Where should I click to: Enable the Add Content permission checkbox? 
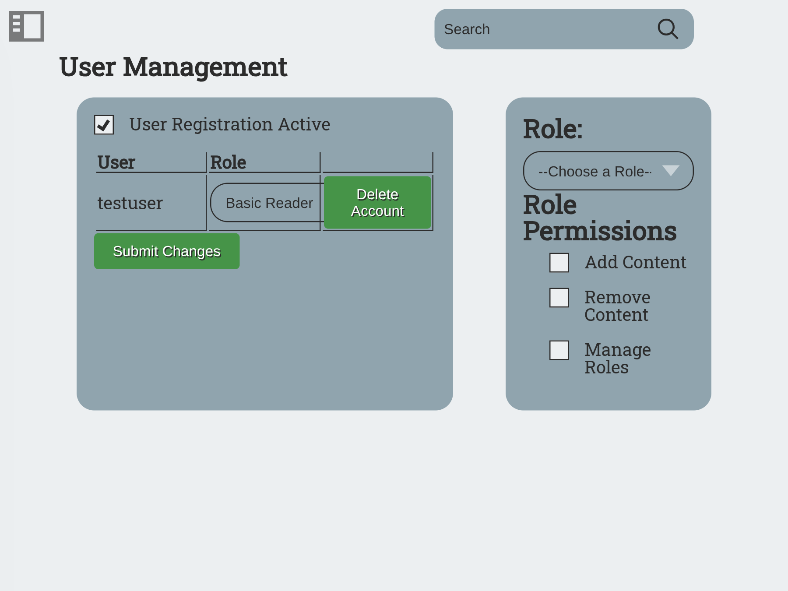[559, 263]
